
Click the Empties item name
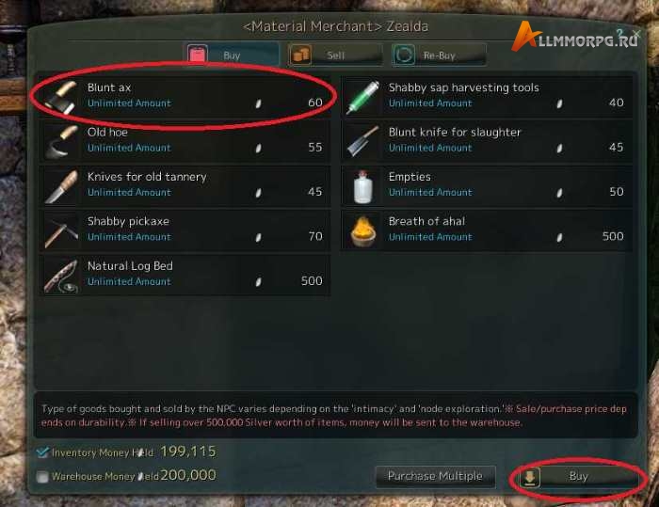[410, 177]
